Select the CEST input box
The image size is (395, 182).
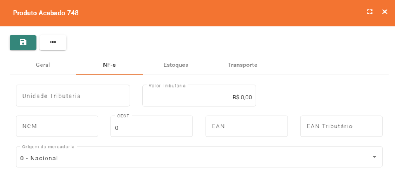[152, 128]
